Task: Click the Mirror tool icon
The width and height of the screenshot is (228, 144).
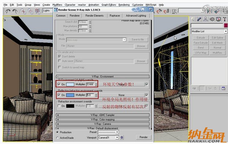Action: tap(210, 11)
